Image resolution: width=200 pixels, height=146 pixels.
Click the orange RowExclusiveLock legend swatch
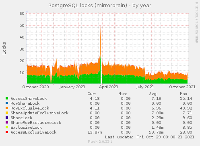click(7, 108)
